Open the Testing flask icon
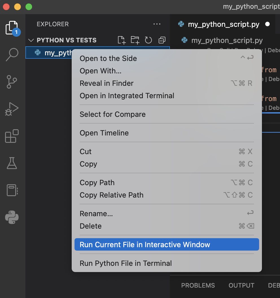Screen dimensions: 280x298 point(12,163)
